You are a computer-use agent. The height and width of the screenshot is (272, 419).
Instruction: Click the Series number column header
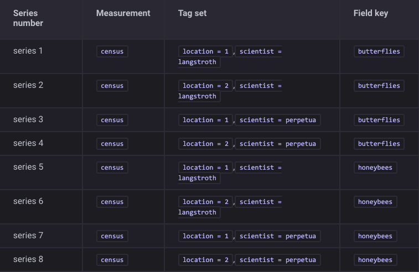(28, 18)
